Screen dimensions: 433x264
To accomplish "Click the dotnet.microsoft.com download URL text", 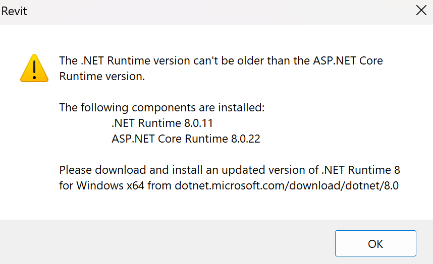I will point(287,185).
